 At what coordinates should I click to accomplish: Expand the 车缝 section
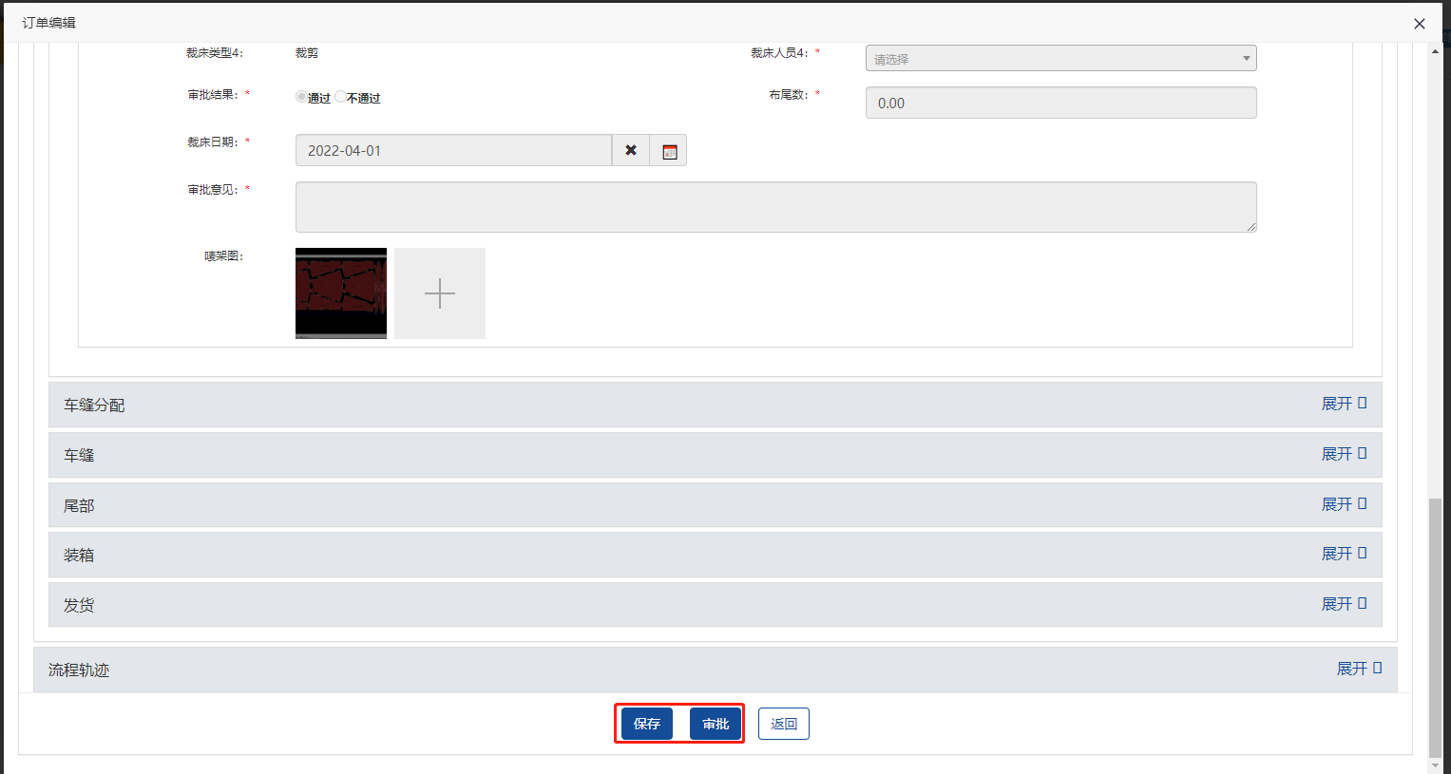pyautogui.click(x=1343, y=454)
